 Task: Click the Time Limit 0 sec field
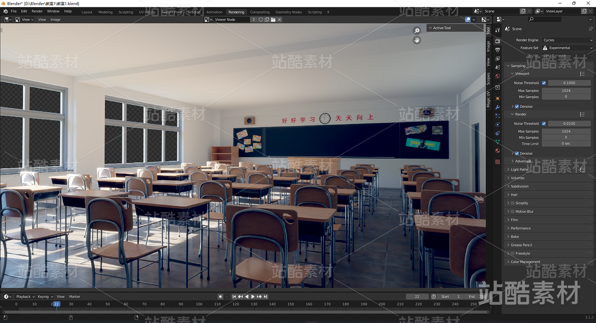click(x=566, y=144)
